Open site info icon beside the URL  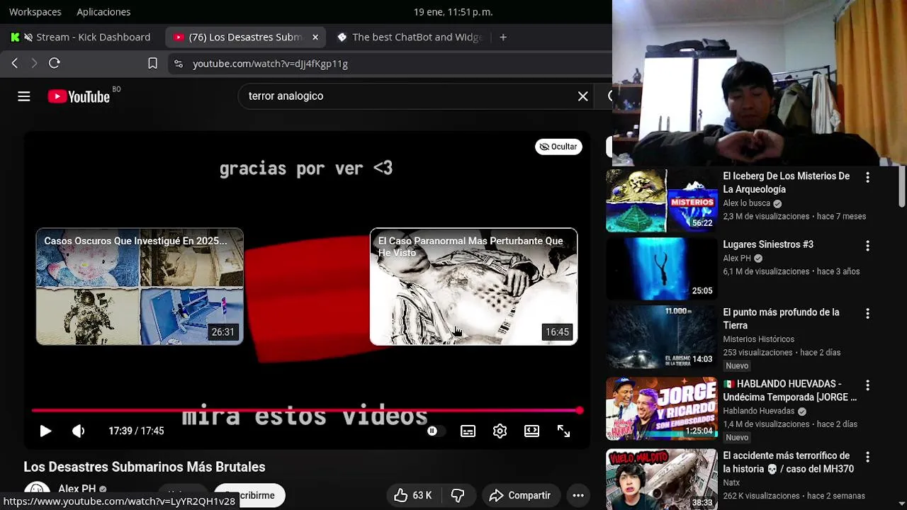[178, 63]
